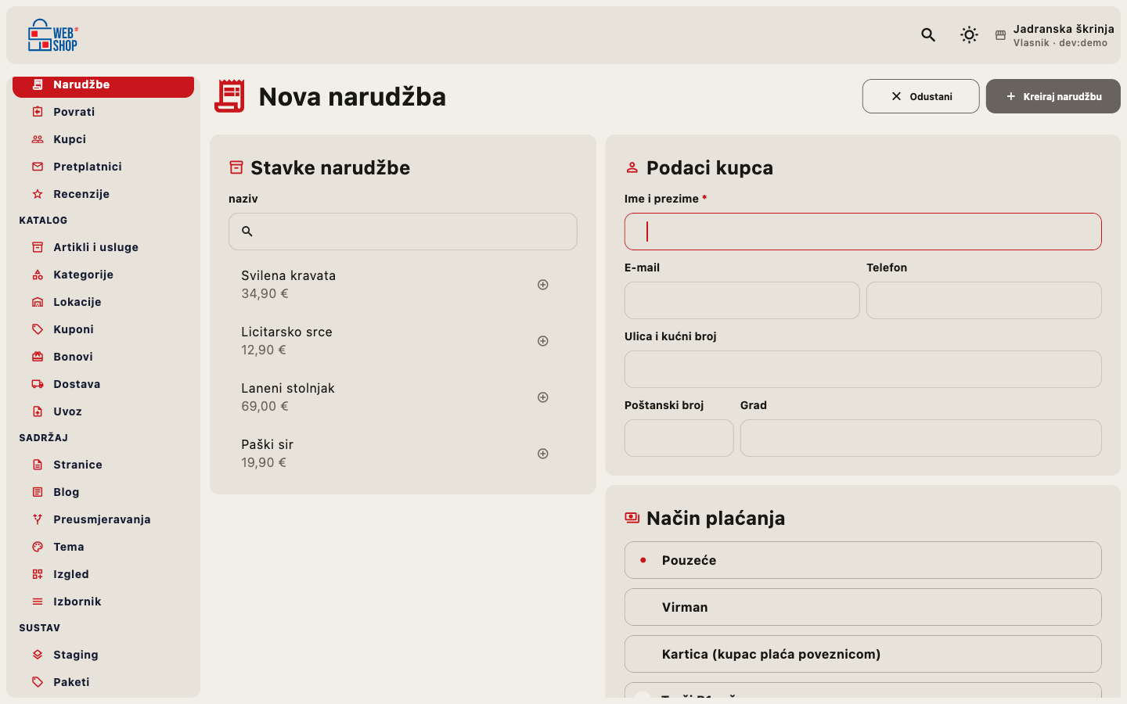
Task: Select Virman payment method
Action: coord(862,607)
